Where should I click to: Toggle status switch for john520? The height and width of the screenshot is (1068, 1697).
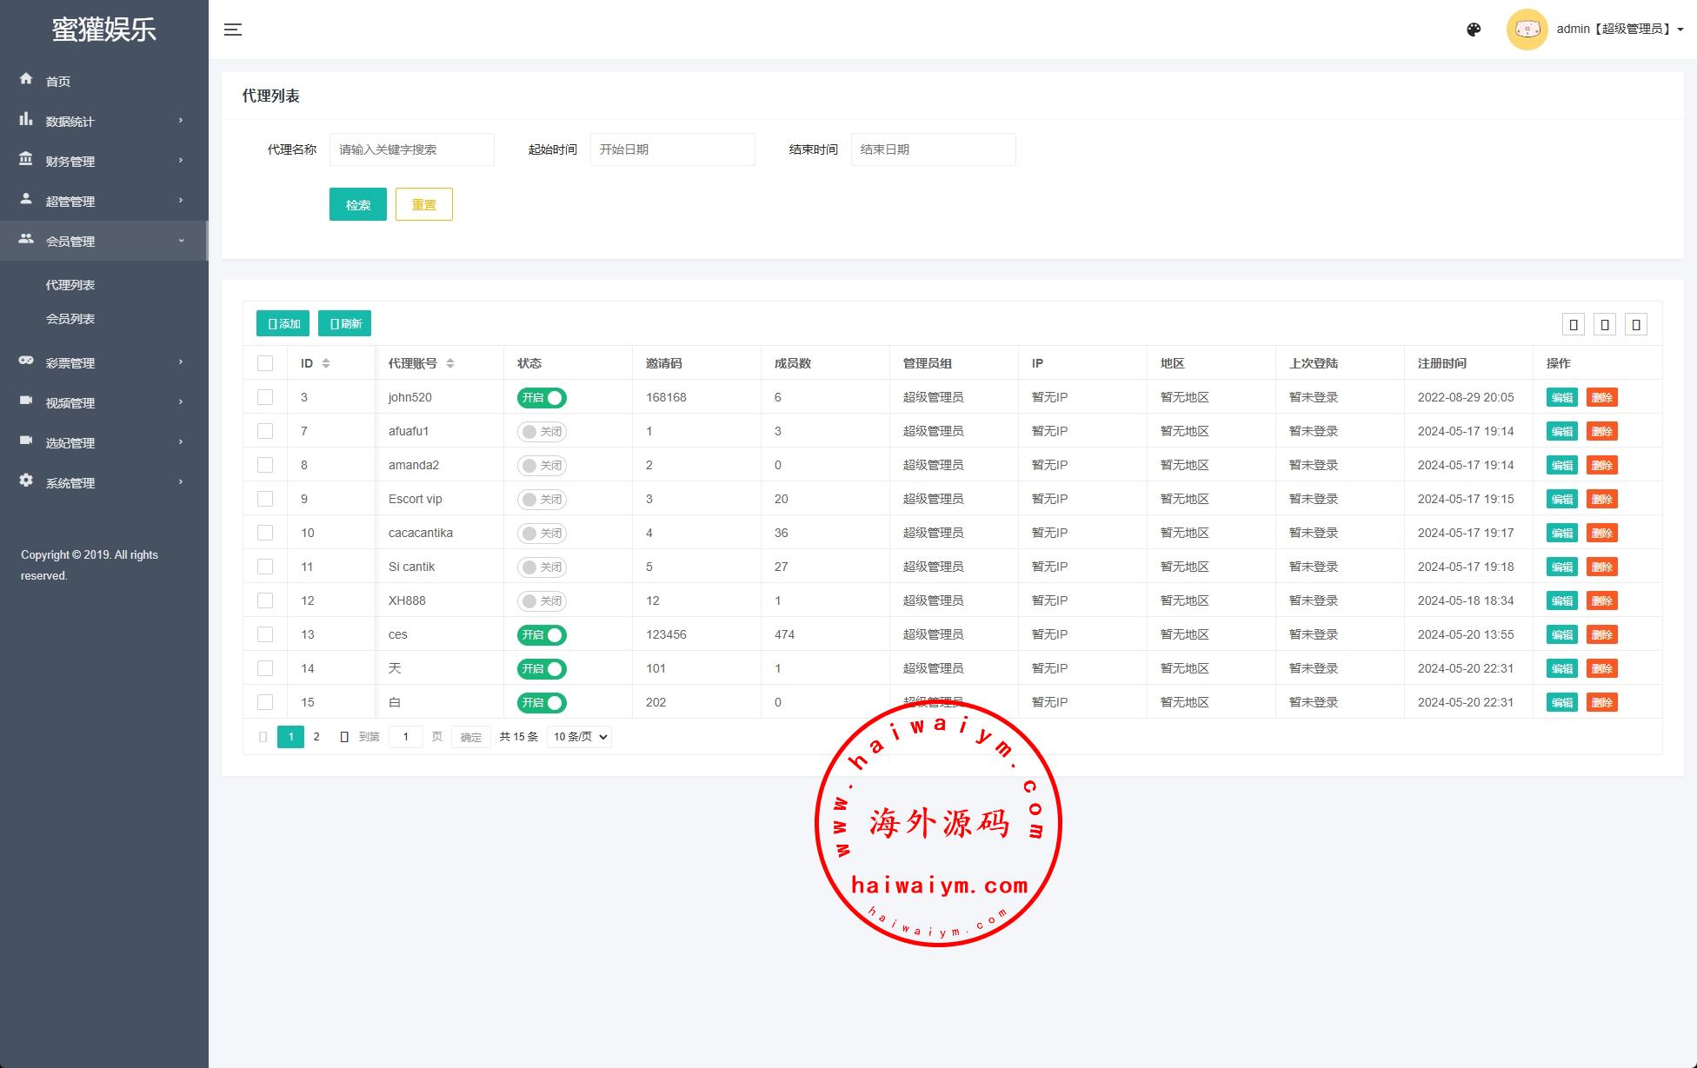tap(542, 398)
